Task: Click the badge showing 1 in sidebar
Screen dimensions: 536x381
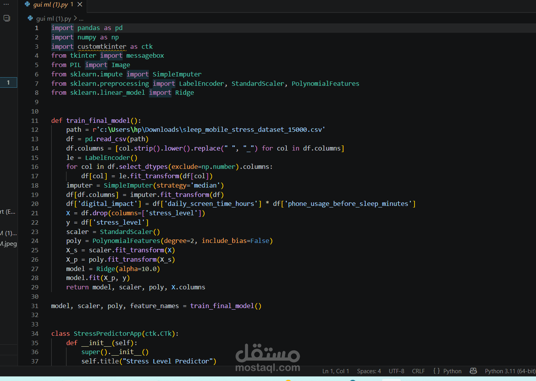Action: [x=8, y=82]
